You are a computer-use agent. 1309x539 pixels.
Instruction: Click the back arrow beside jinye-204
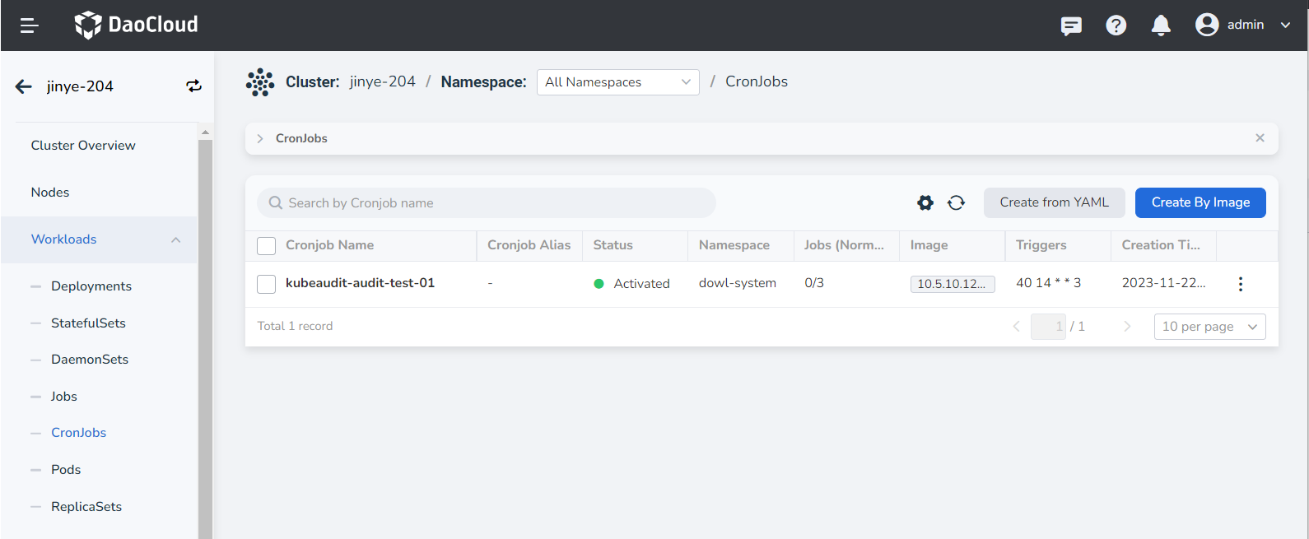tap(24, 86)
